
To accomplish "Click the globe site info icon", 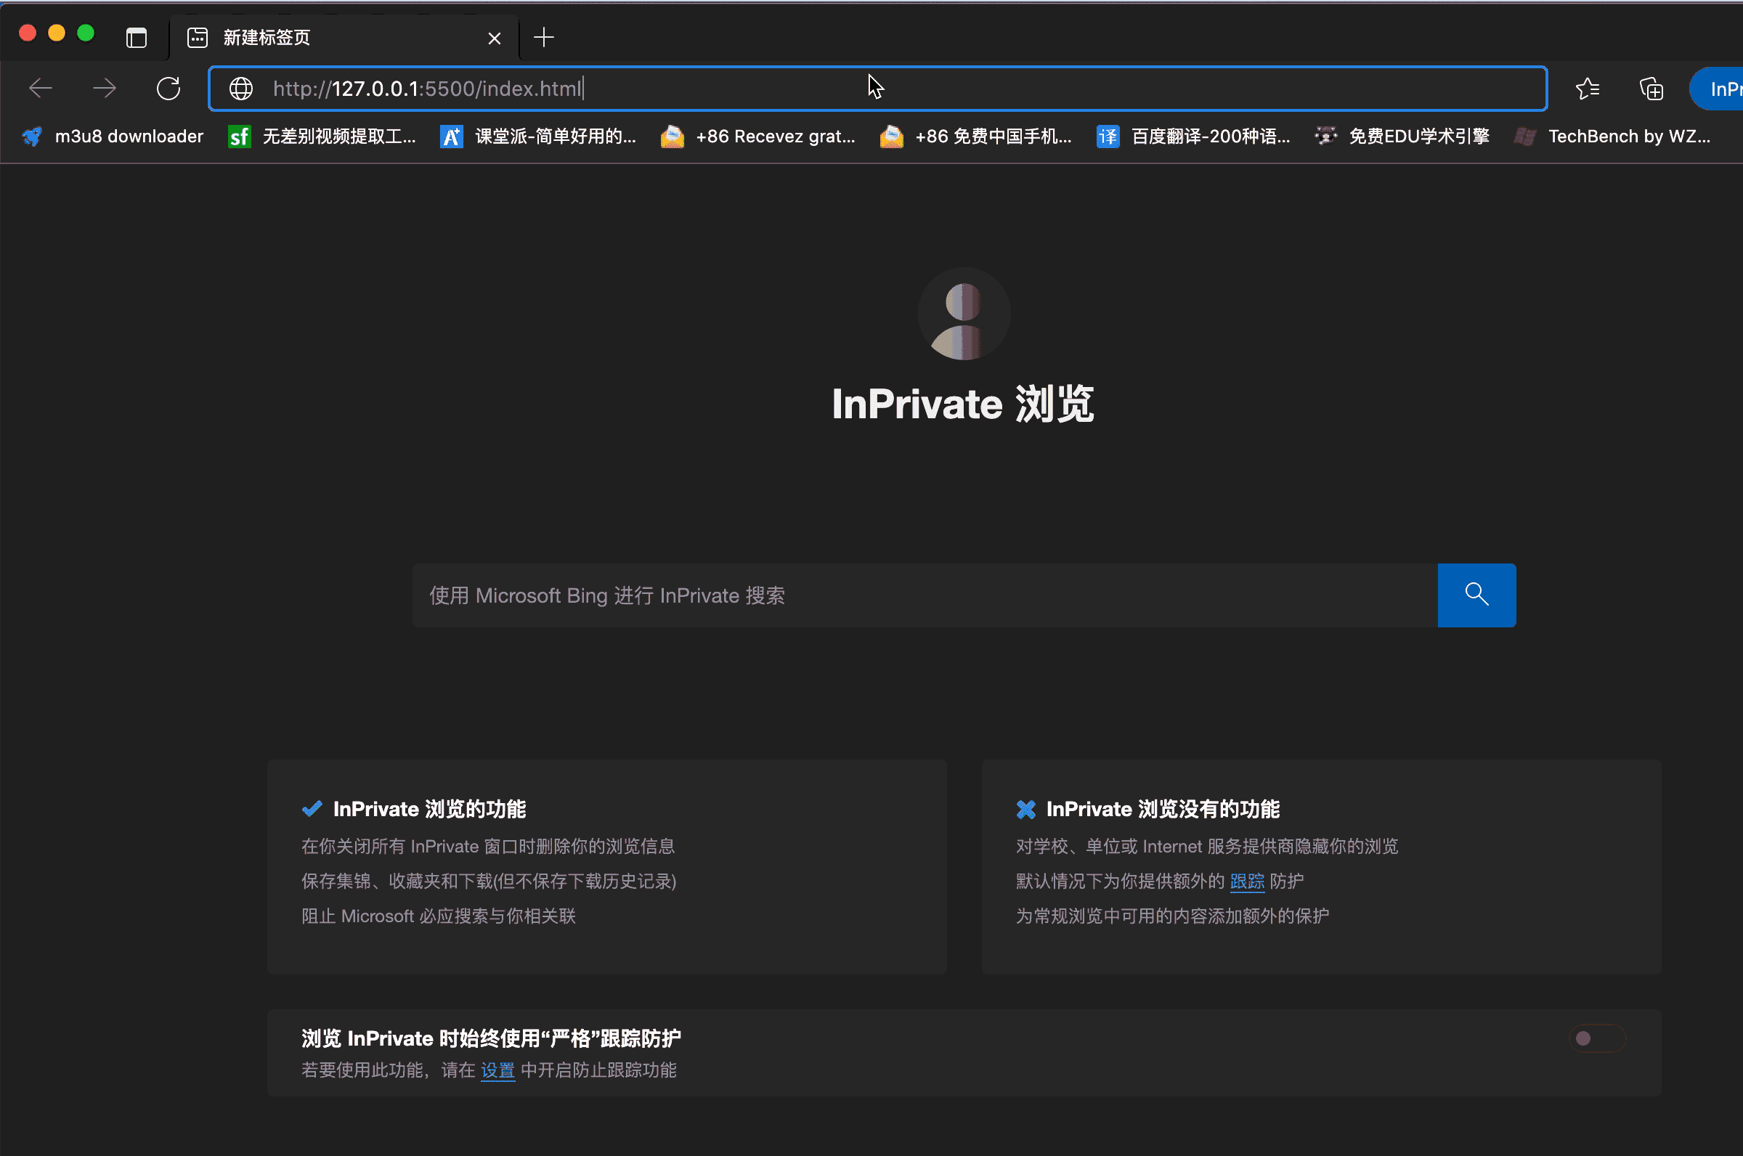I will point(241,89).
